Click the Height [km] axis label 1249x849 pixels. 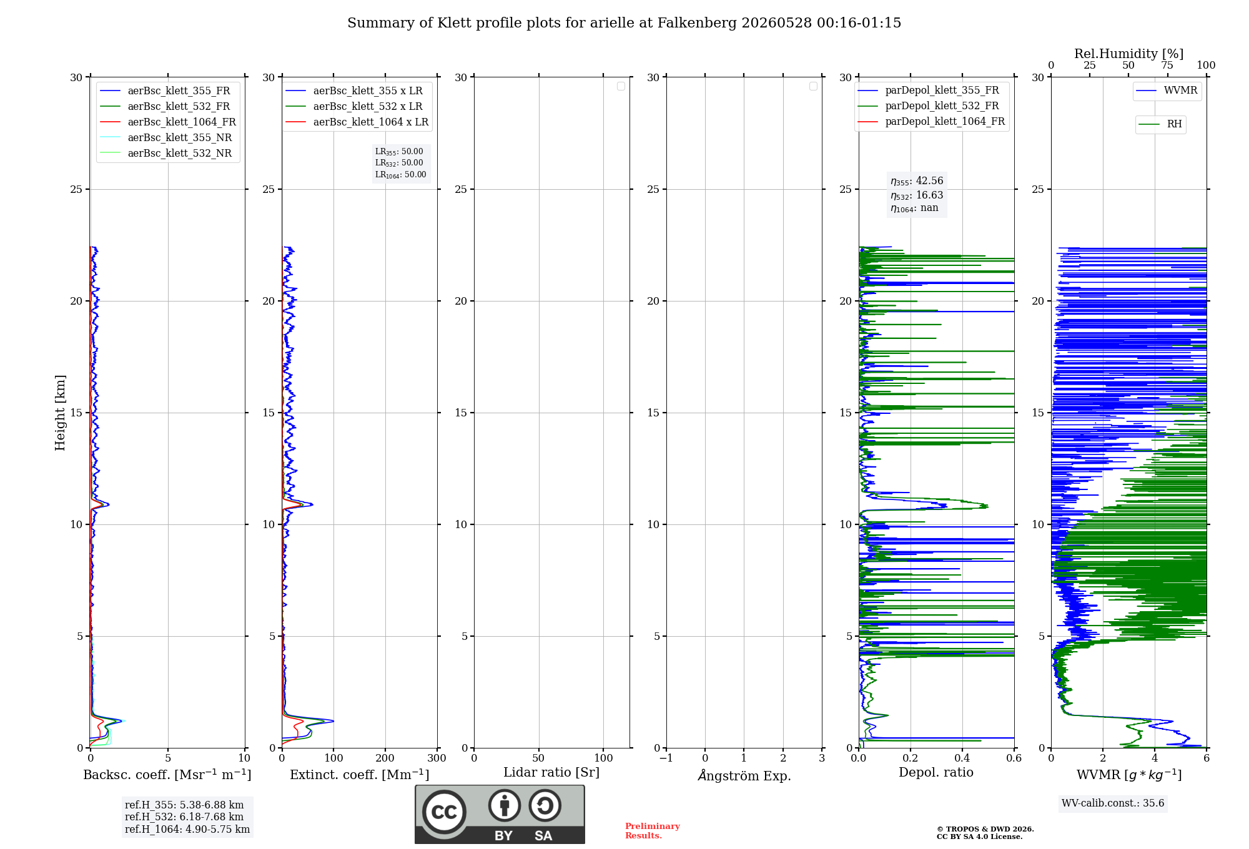tap(60, 413)
